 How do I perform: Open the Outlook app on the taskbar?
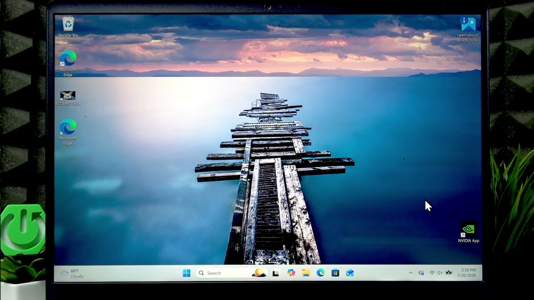click(x=350, y=273)
